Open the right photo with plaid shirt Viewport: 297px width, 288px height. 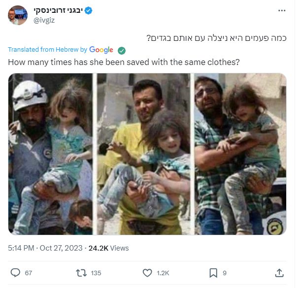(240, 154)
